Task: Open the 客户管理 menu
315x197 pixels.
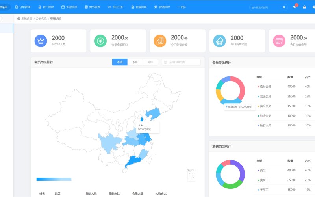Action: [46, 7]
